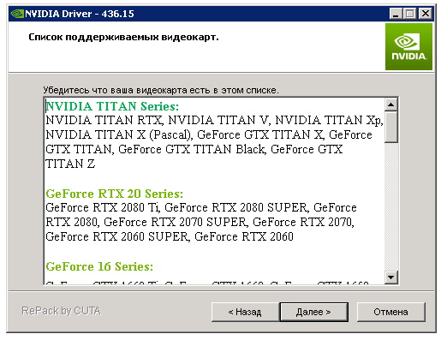Screen dimensions: 441x340
Task: Close the NVIDIA Driver window
Action: [426, 14]
